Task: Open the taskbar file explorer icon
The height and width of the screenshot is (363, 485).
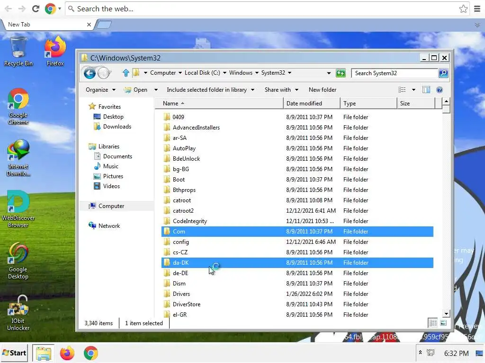Action: (43, 353)
